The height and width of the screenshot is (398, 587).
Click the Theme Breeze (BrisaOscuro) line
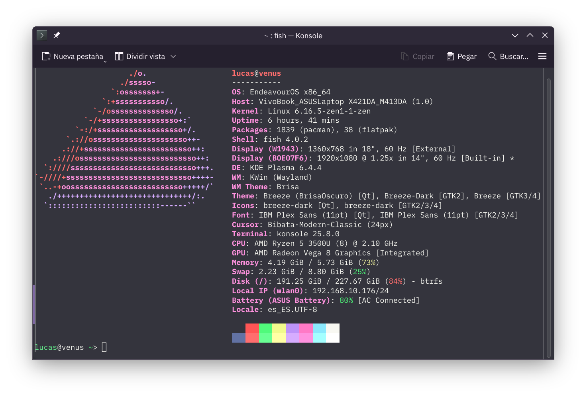click(x=386, y=196)
